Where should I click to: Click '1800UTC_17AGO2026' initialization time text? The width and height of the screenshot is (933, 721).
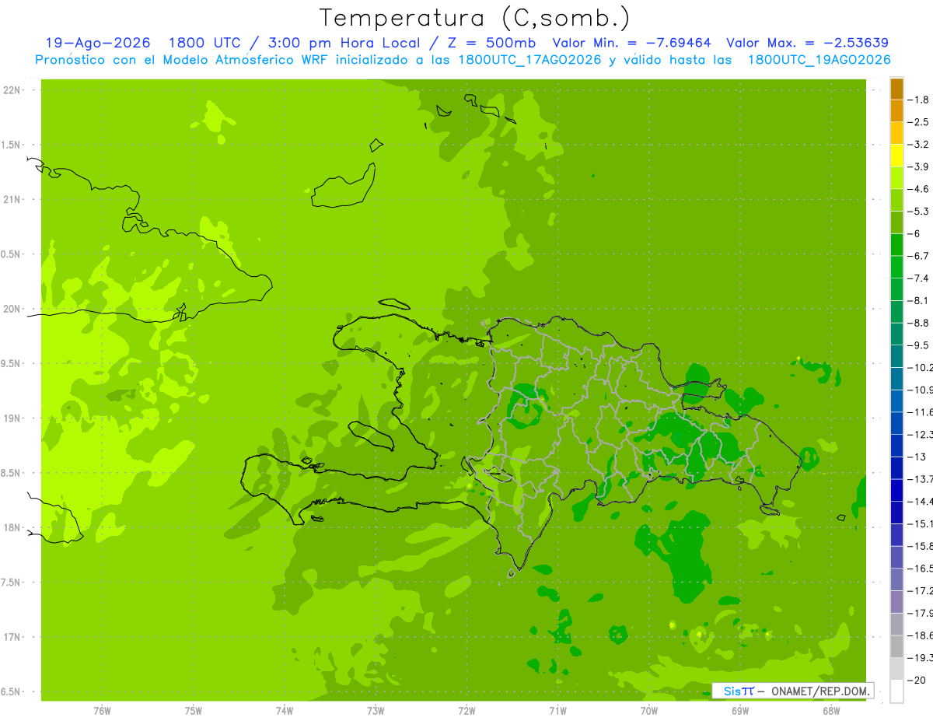[x=530, y=60]
